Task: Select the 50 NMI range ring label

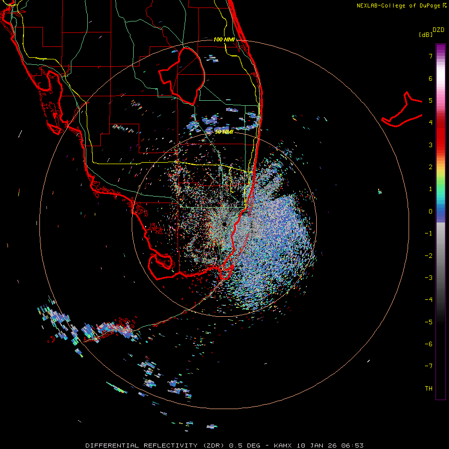Action: (224, 132)
